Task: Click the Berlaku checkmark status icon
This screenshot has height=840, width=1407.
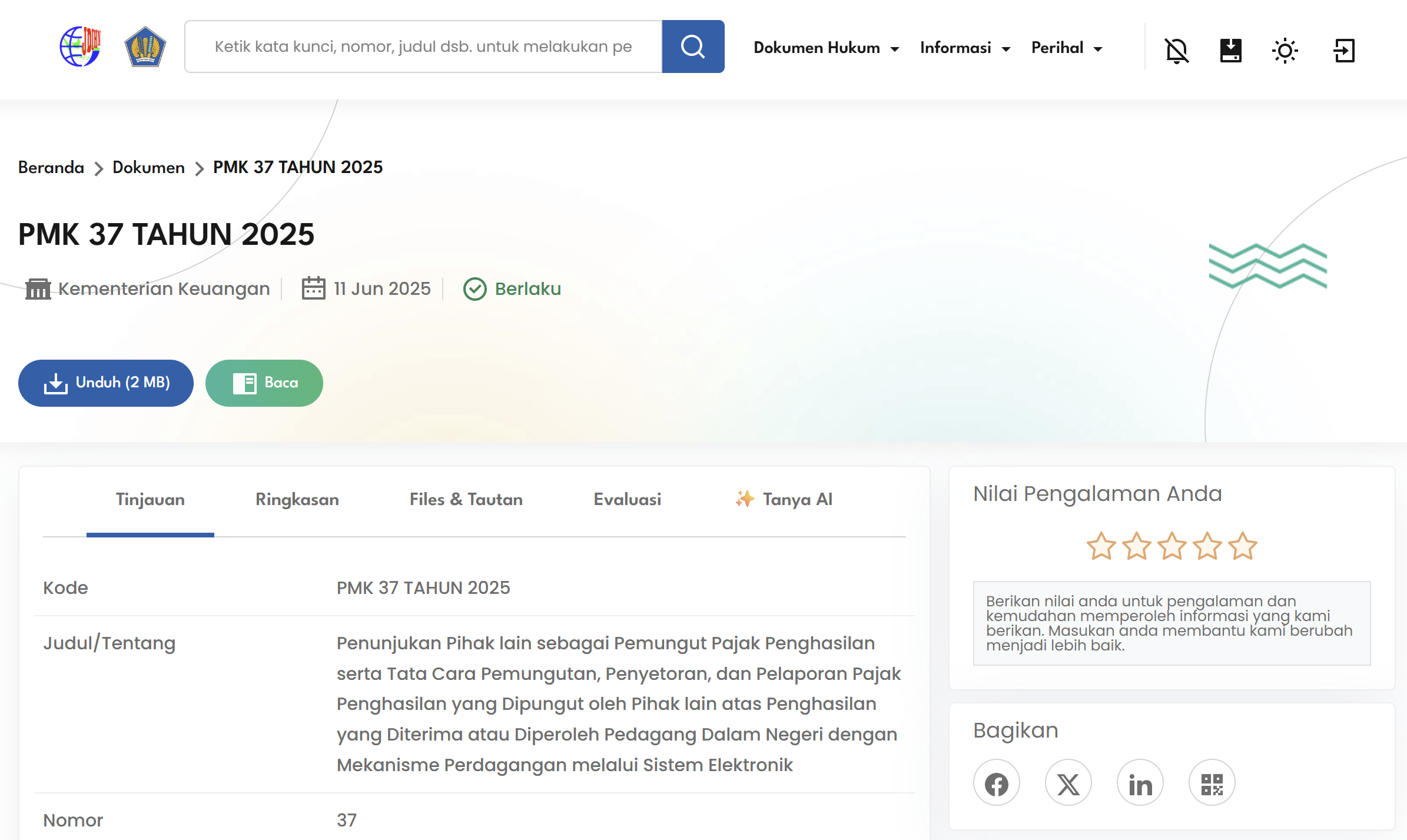Action: [475, 289]
